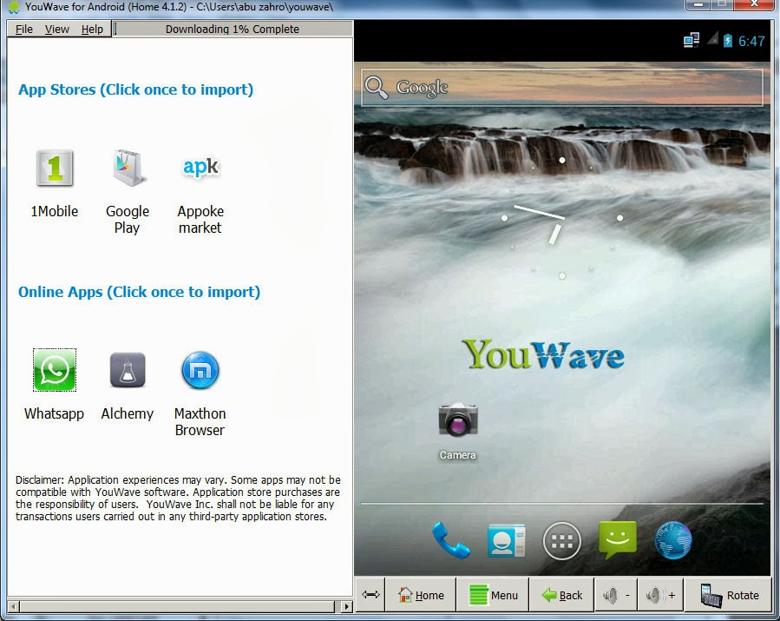The width and height of the screenshot is (780, 621).
Task: Select the Appoke market icon
Action: click(x=200, y=168)
